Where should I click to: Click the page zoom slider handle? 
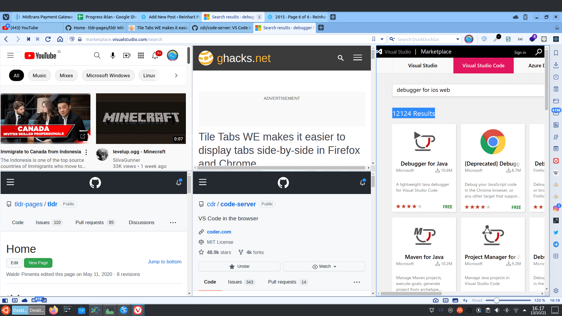(x=496, y=300)
